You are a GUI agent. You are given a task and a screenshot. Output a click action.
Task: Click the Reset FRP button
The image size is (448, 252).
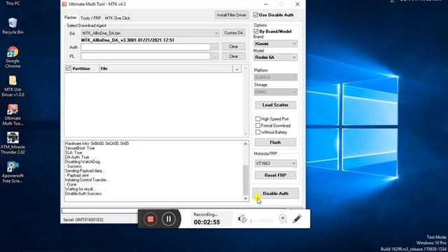[x=275, y=175]
